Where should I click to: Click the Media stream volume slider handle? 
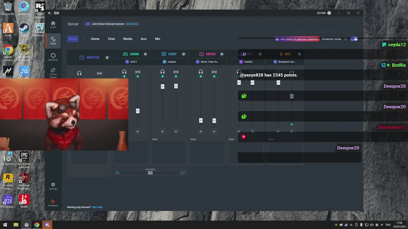tap(214, 121)
